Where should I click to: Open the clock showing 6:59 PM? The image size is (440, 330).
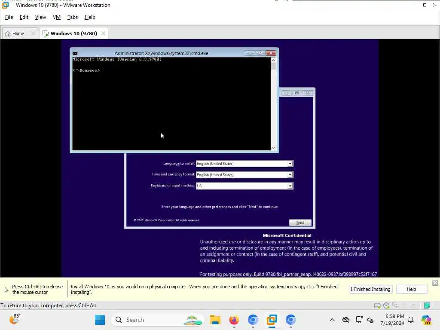coord(392,320)
